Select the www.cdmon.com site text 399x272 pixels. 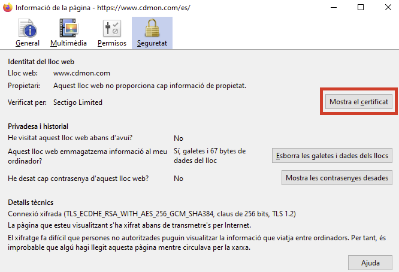pos(81,73)
